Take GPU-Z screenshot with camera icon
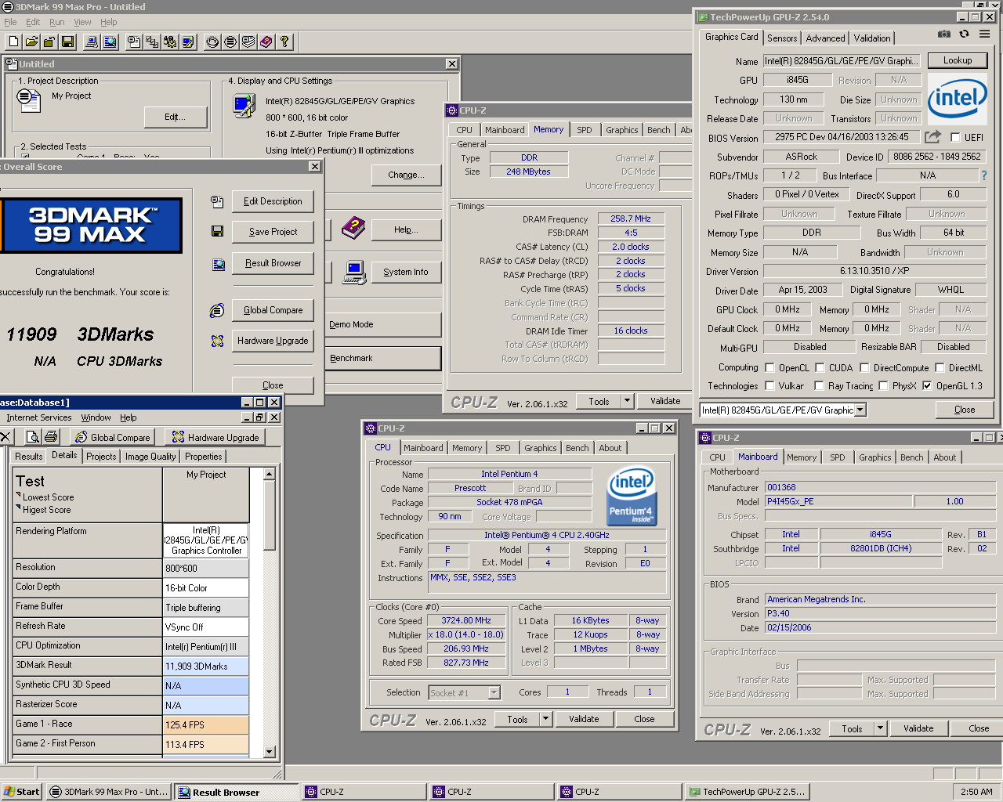The width and height of the screenshot is (1003, 802). [944, 34]
